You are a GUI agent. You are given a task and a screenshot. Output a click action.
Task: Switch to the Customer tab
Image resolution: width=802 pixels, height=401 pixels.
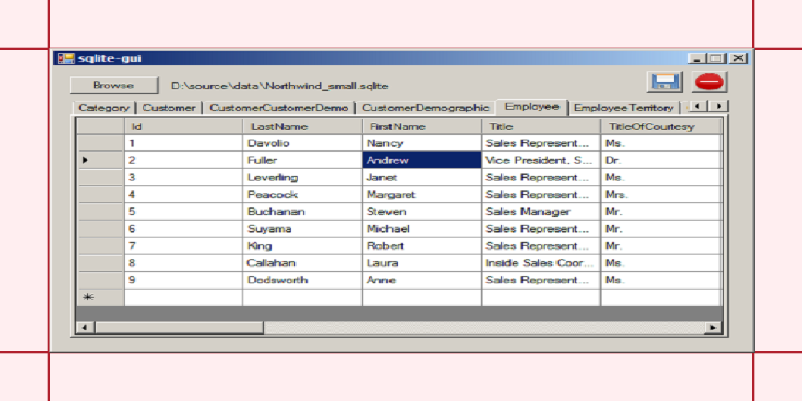click(x=169, y=107)
